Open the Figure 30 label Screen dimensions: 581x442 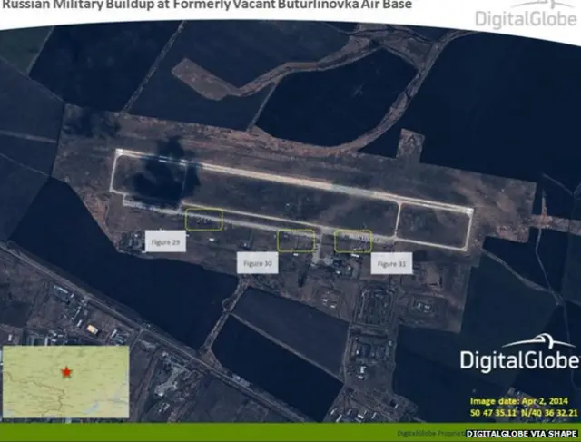tap(257, 263)
